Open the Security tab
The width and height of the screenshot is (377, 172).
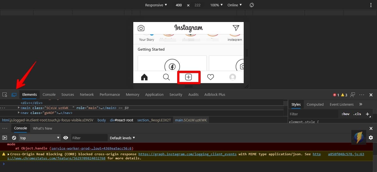[176, 94]
